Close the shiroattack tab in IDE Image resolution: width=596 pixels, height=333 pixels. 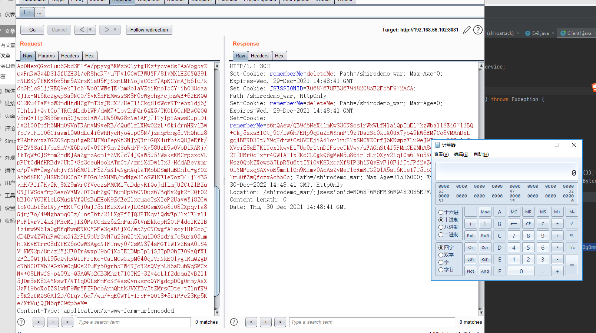tap(518, 33)
